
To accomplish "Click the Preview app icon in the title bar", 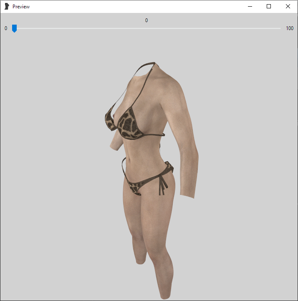I will (7, 6).
